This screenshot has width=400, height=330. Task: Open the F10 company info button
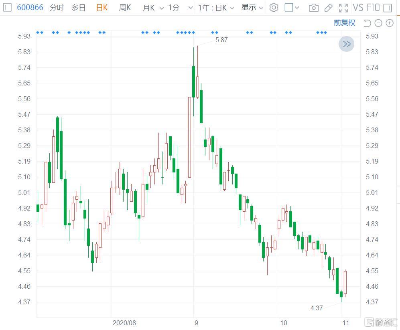coord(372,8)
